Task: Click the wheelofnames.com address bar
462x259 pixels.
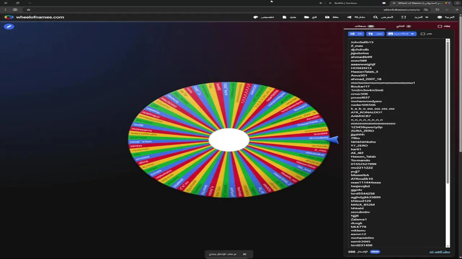Action: coord(401,10)
